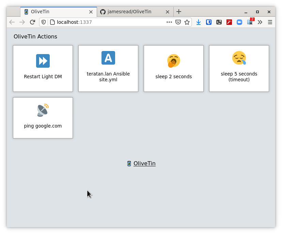Click the sleepy emoji on sleep 5 seconds card
The height and width of the screenshot is (234, 282).
coord(239,58)
